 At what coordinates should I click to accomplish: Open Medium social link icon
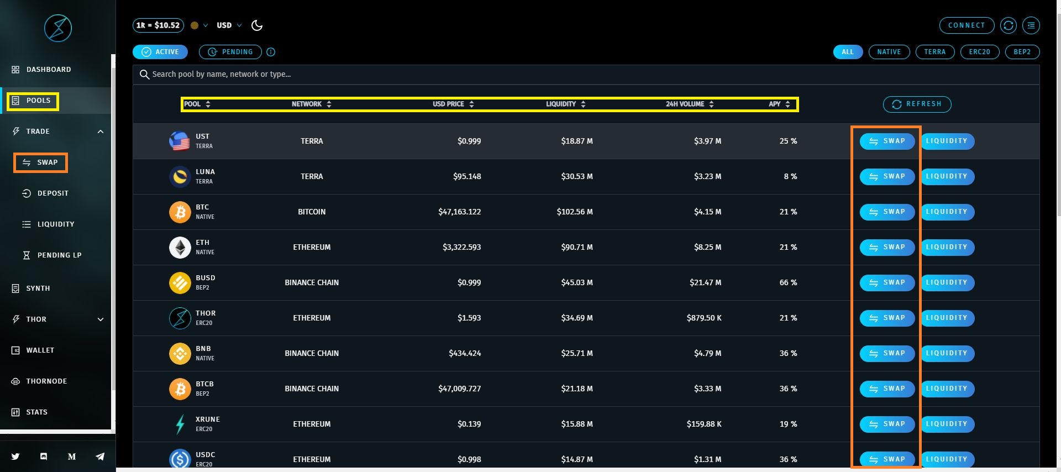[72, 457]
